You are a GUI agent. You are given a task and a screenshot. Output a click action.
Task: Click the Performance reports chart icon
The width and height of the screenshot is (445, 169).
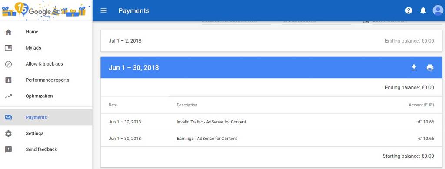[9, 80]
